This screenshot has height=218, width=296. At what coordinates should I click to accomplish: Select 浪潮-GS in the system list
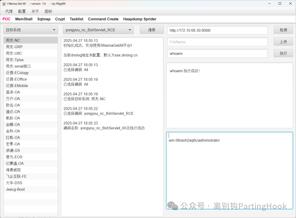coord(31,150)
